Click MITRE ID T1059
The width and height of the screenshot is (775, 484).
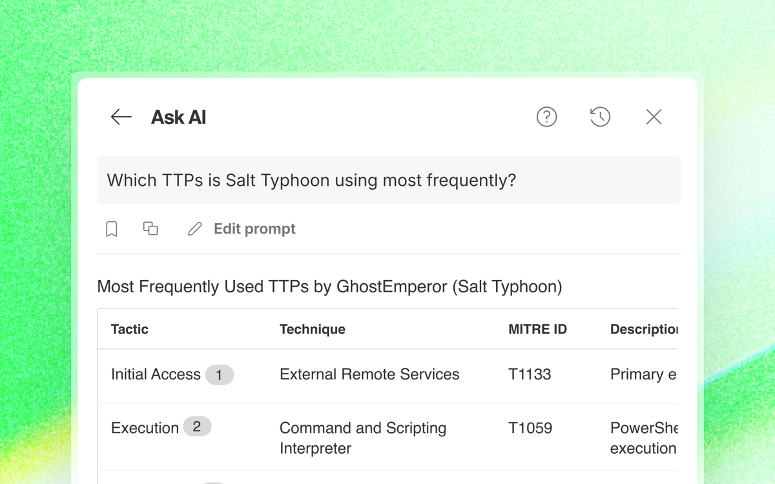point(530,428)
